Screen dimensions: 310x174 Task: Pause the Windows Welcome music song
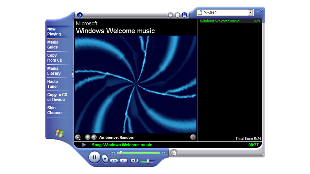pos(94,158)
